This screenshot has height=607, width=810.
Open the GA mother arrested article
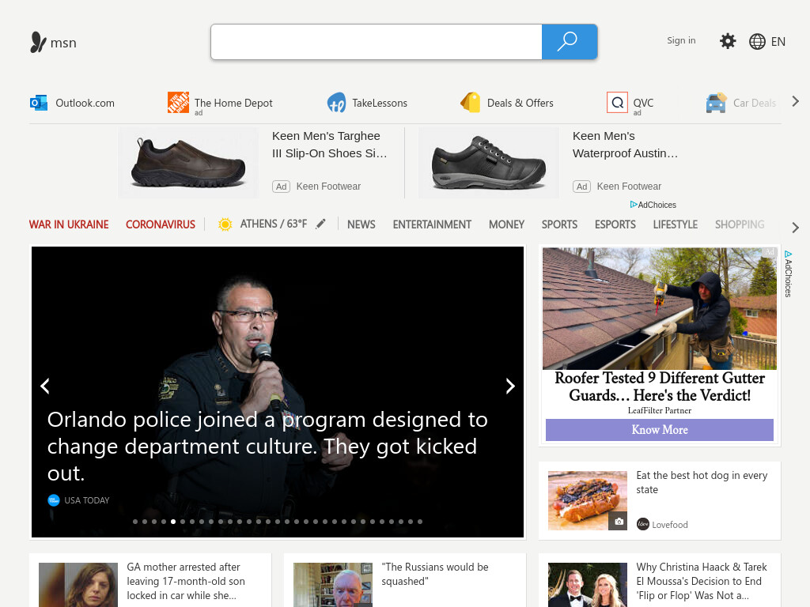[186, 581]
